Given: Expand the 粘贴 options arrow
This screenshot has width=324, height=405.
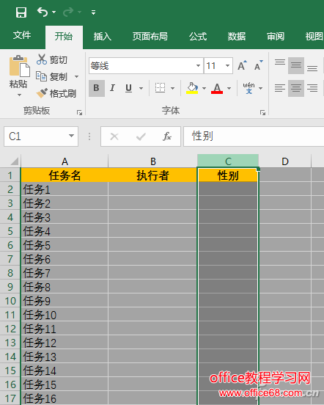Looking at the screenshot, I should tap(19, 95).
